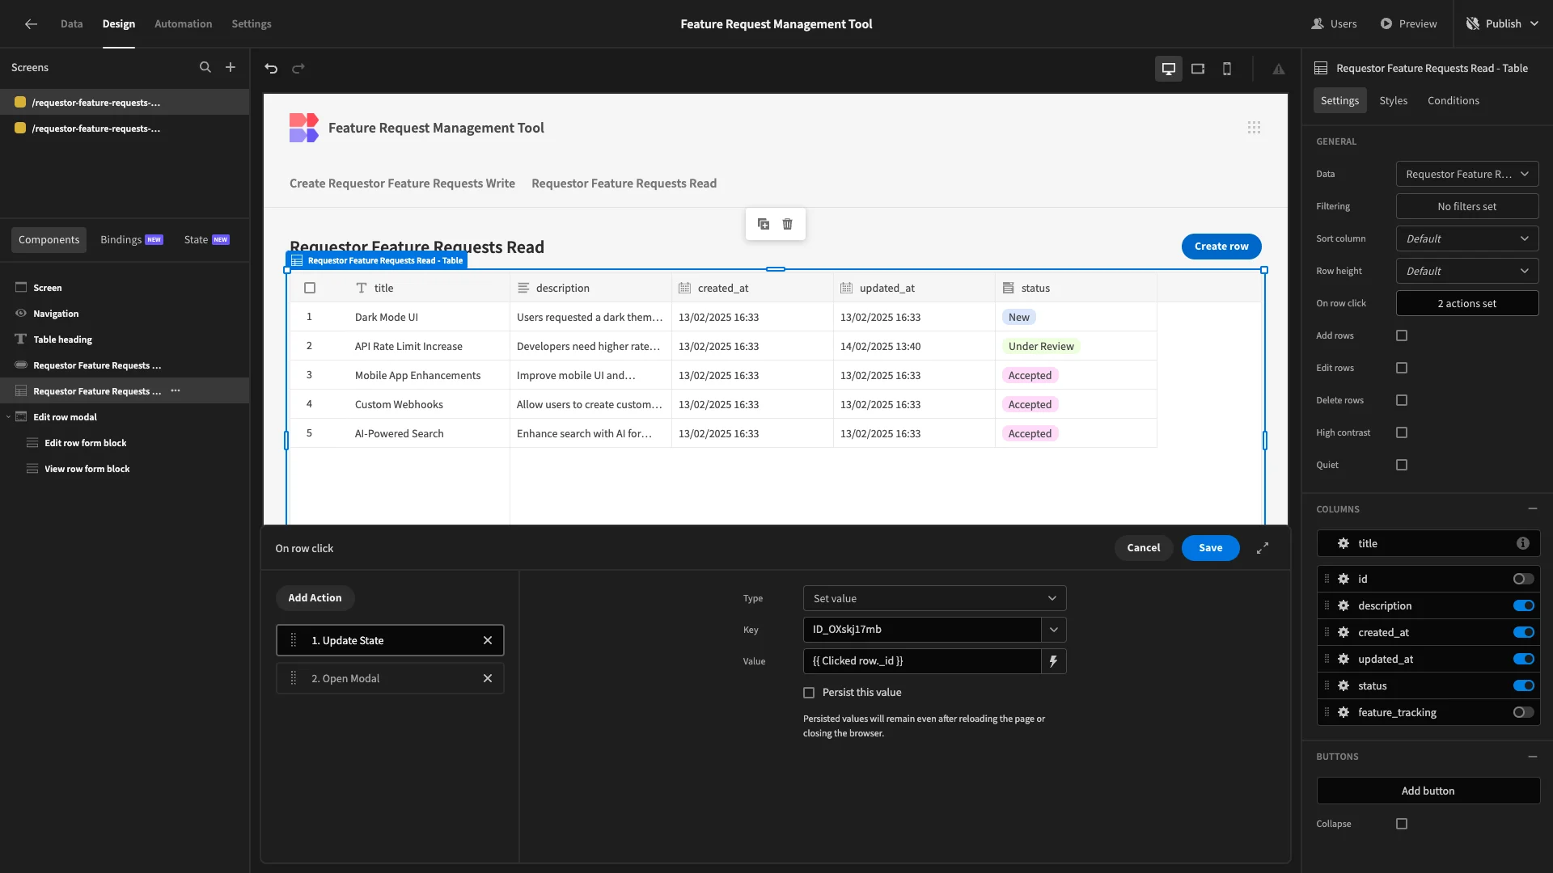Screen dimensions: 1553x873
Task: Collapse the Edit row modal tree item
Action: 8,417
